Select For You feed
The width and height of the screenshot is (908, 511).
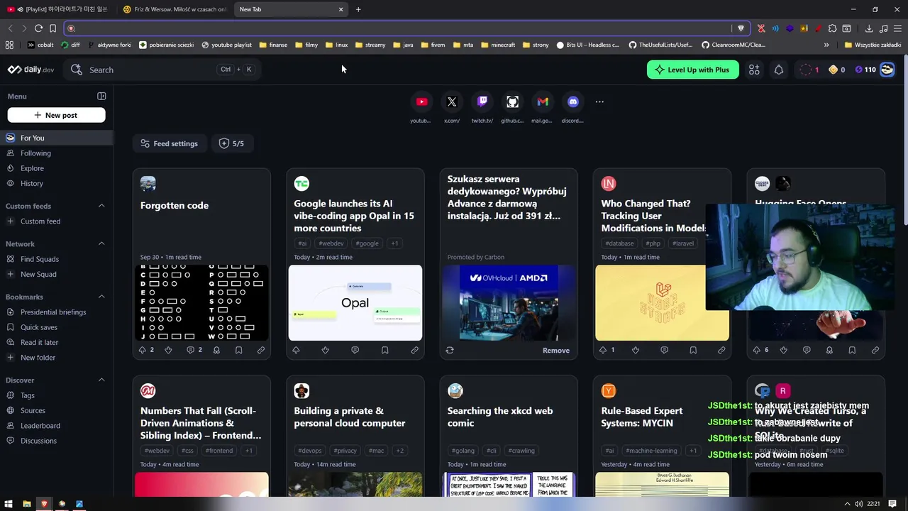pos(57,138)
